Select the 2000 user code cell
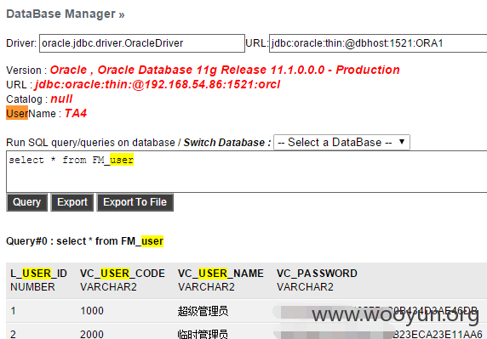487x339 pixels. (92, 335)
